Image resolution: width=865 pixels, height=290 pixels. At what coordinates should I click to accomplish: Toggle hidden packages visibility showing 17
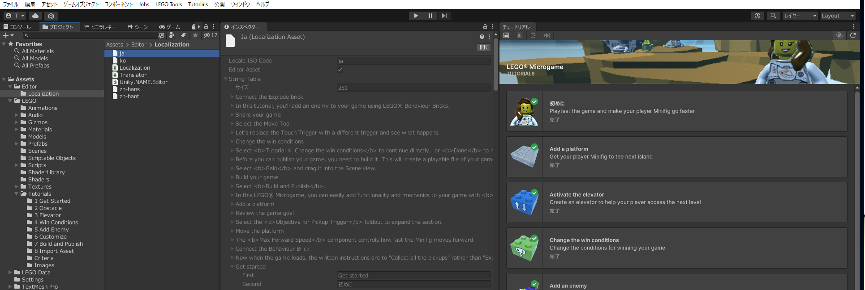[211, 35]
